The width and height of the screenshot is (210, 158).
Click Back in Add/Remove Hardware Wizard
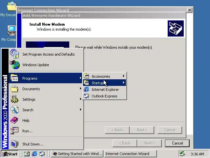tap(117, 130)
